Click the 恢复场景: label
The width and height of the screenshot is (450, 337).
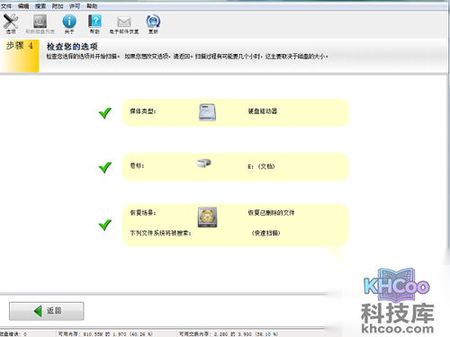click(143, 213)
